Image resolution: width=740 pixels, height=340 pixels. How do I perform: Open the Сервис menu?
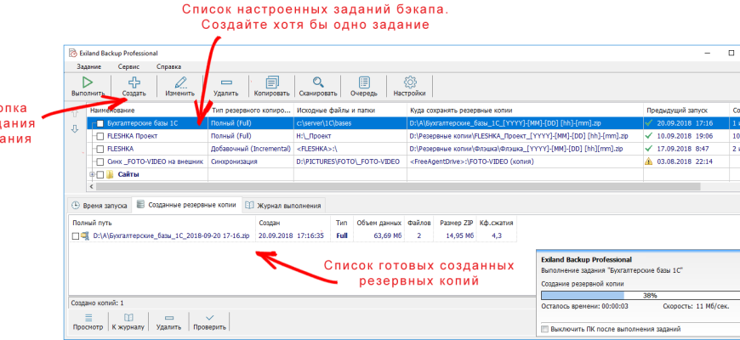tap(129, 66)
